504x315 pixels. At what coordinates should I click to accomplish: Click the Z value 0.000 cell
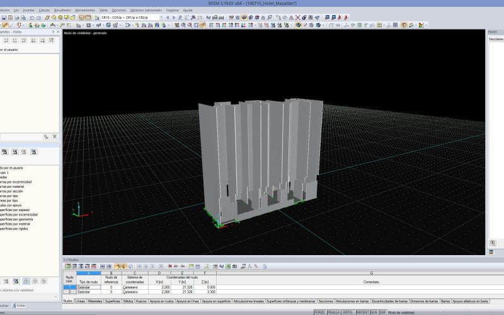tap(205, 287)
